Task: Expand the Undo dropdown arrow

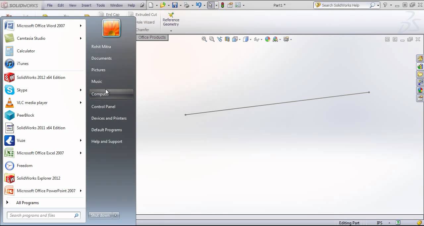Action: click(x=204, y=5)
